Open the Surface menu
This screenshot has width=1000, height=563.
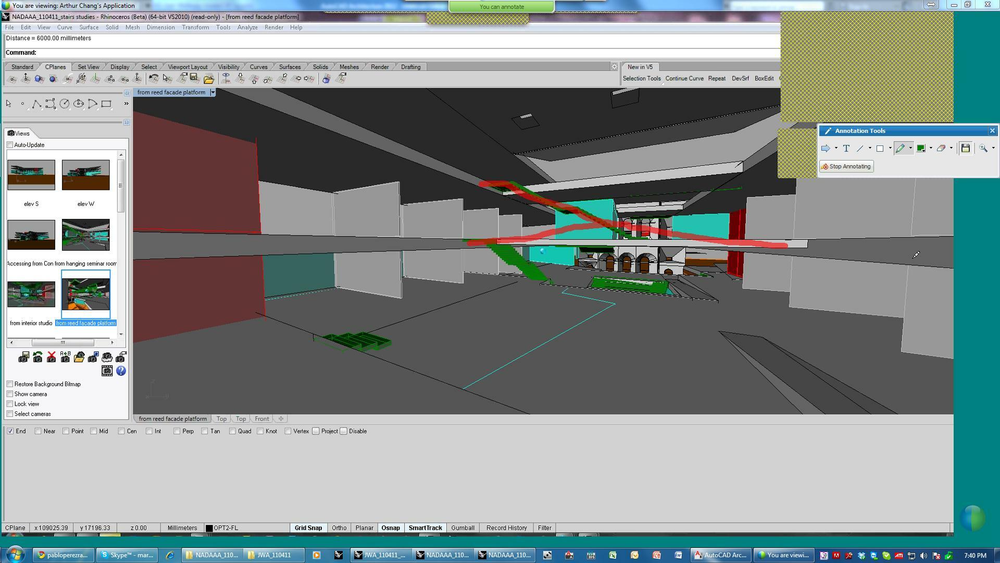coord(89,28)
